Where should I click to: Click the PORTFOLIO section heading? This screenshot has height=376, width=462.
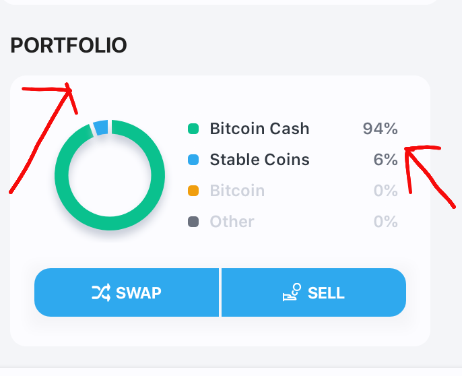tap(69, 45)
